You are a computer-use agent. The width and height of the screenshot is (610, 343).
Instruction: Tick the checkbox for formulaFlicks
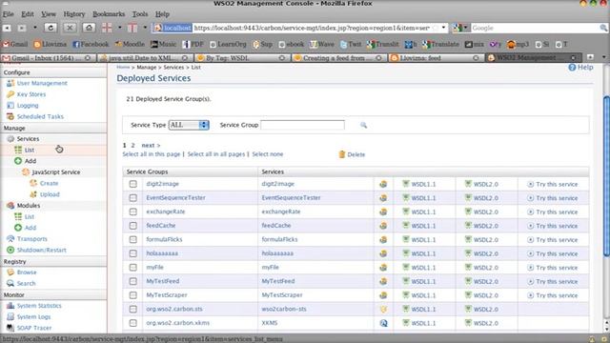tap(133, 239)
